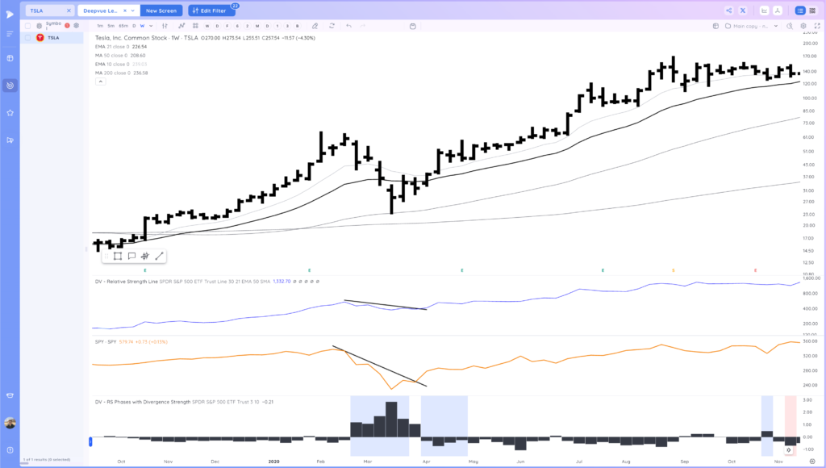Switch to grid view toggle

coord(812,10)
